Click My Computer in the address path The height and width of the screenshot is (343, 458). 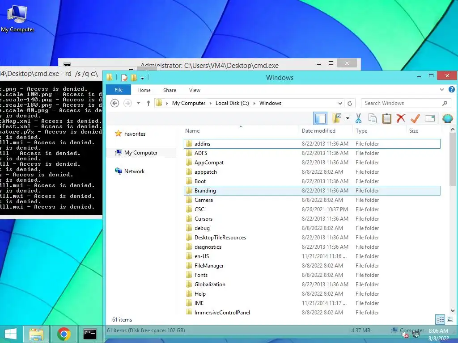click(x=189, y=103)
